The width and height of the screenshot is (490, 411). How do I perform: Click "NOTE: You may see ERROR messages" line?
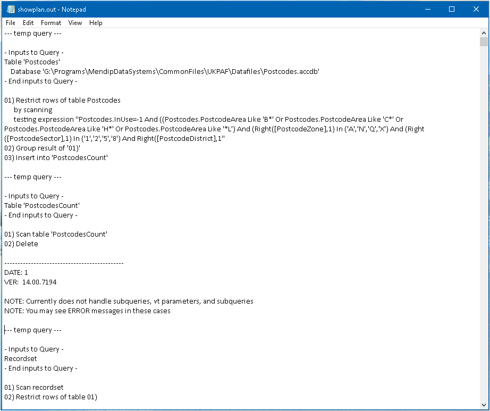pos(87,311)
